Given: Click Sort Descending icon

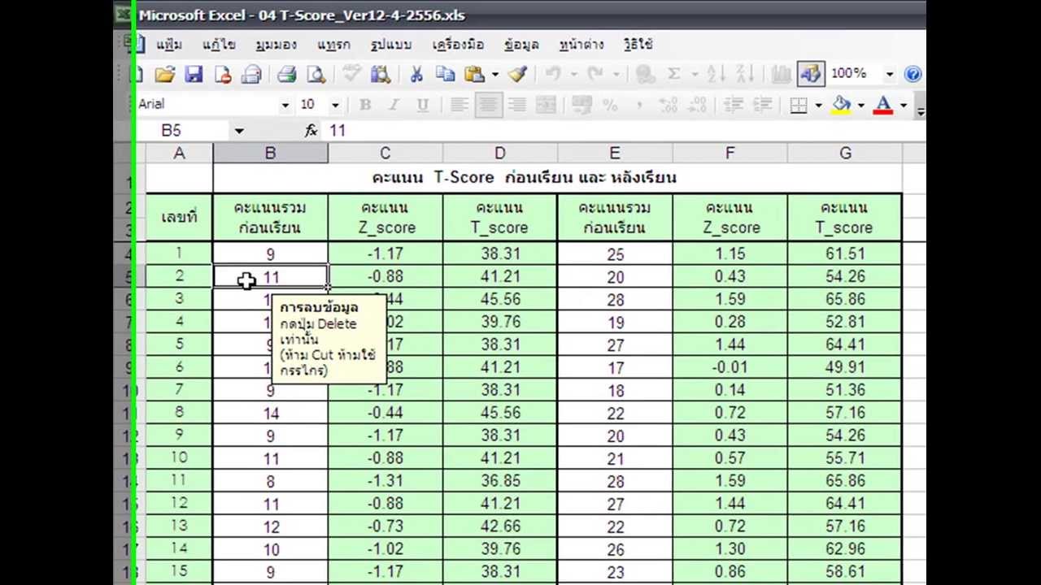Looking at the screenshot, I should pyautogui.click(x=745, y=75).
